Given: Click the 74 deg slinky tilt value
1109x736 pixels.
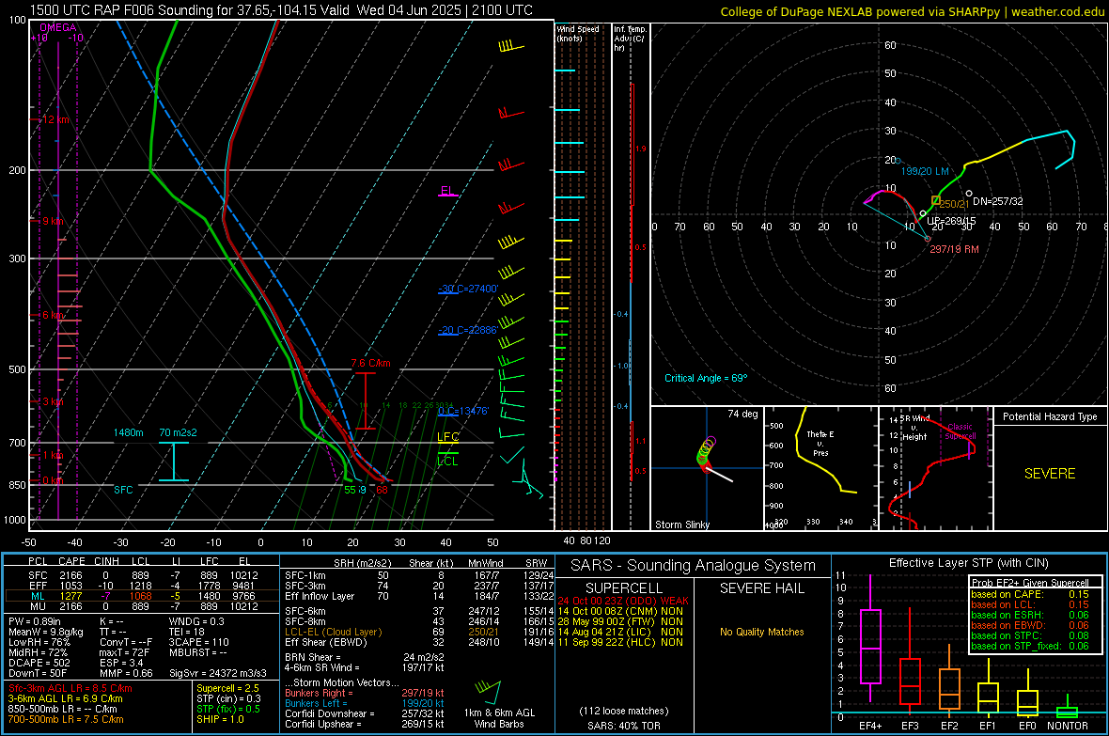Looking at the screenshot, I should coord(742,414).
